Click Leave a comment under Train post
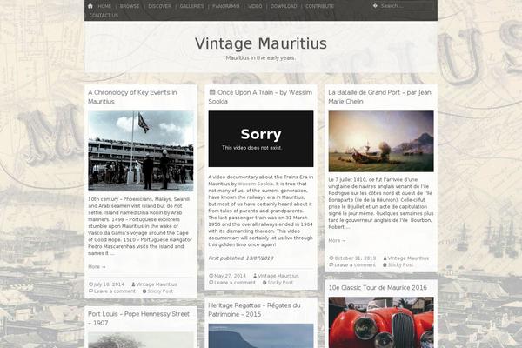Viewport: 522px width, 348px height. (x=235, y=283)
